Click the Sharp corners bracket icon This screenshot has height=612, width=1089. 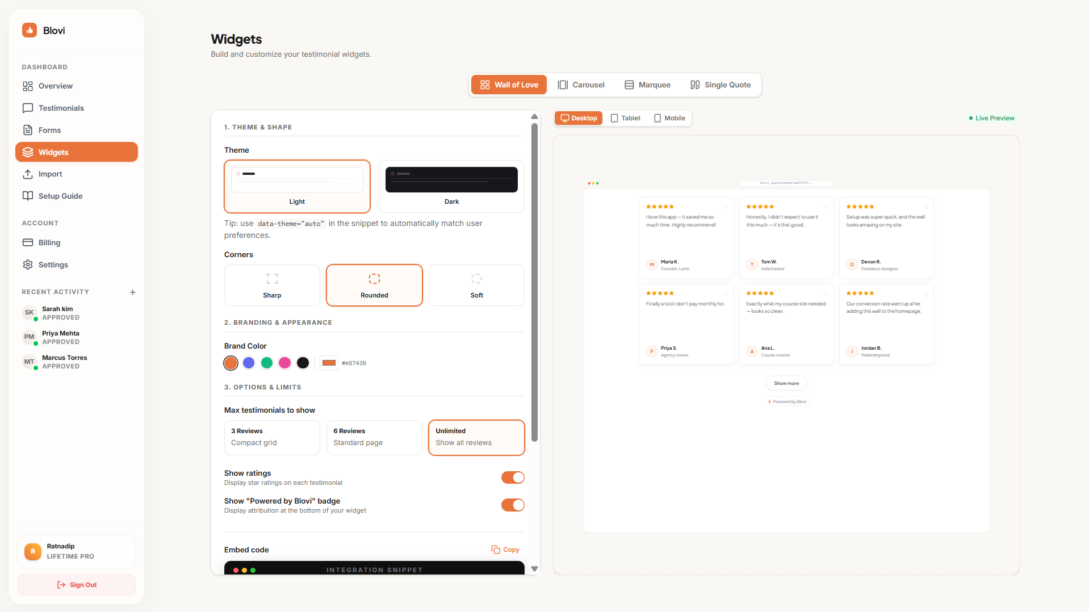(x=272, y=279)
